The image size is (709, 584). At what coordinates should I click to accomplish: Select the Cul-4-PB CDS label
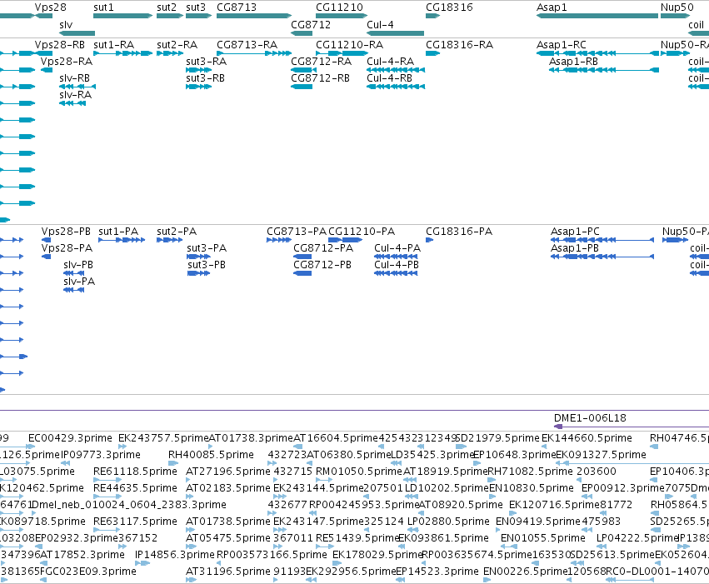point(396,265)
